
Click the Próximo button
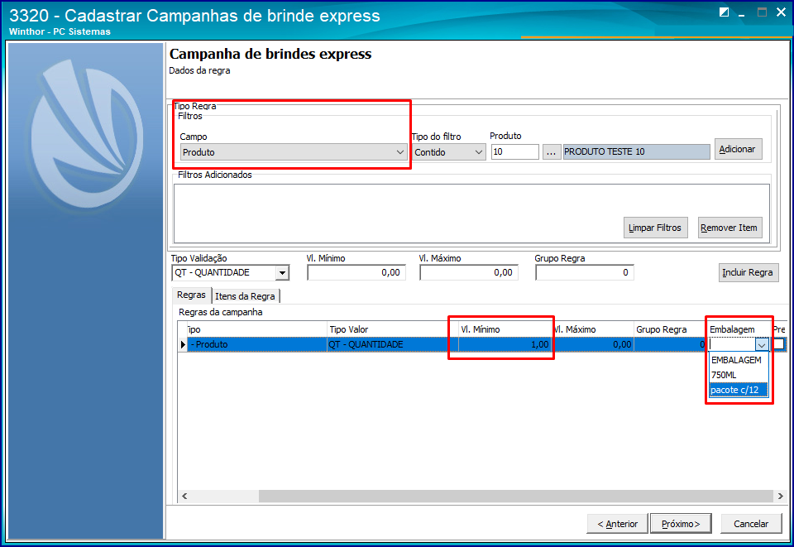(681, 524)
